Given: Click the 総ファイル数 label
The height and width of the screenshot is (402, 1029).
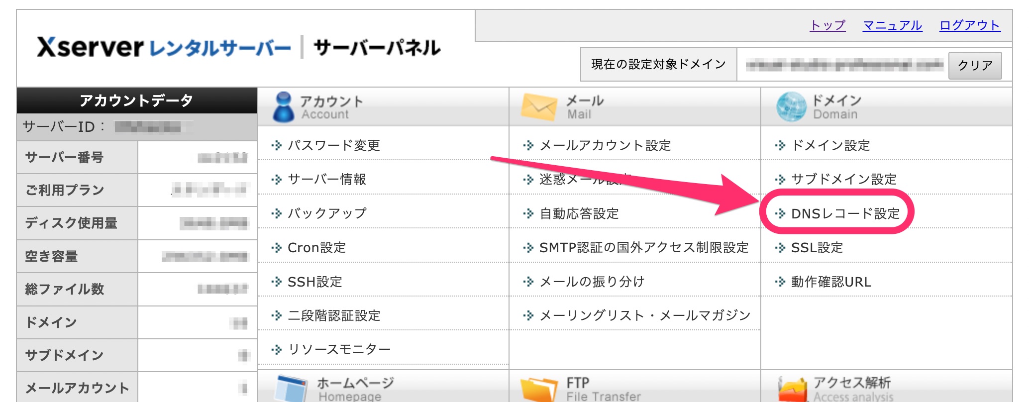Looking at the screenshot, I should (65, 289).
